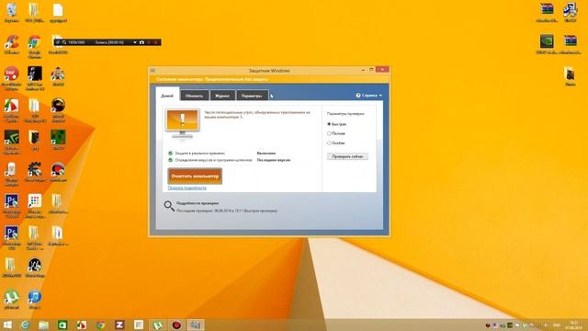Open the NVIDIA GeForce desktop shortcut on left
The image size is (588, 331).
[x=12, y=142]
